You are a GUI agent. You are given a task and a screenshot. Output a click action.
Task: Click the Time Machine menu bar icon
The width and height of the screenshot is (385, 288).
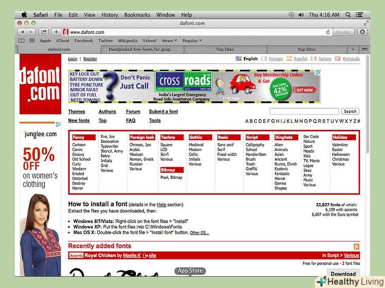pos(291,15)
